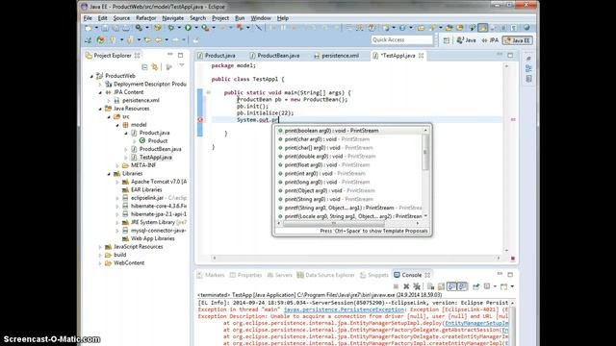Maximize the Project Explorer panel

tap(180, 56)
